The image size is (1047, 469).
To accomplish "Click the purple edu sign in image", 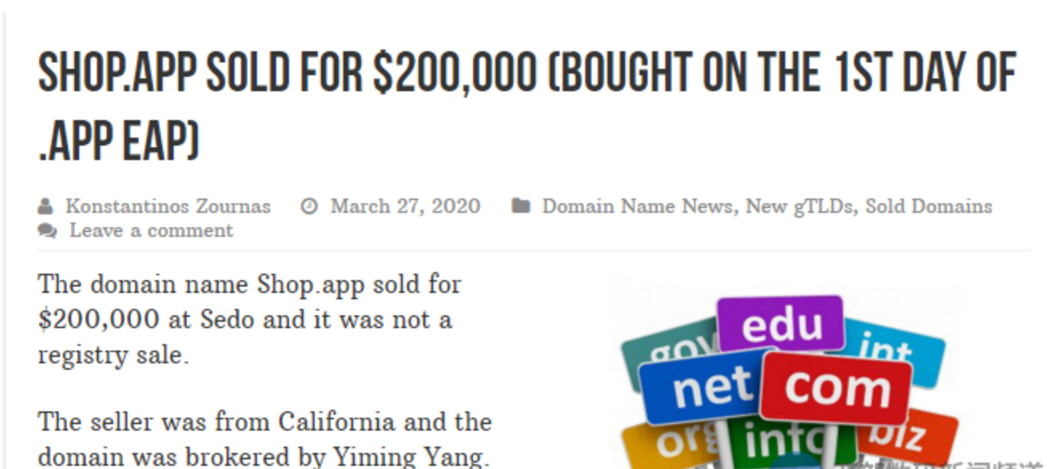I will pyautogui.click(x=780, y=323).
